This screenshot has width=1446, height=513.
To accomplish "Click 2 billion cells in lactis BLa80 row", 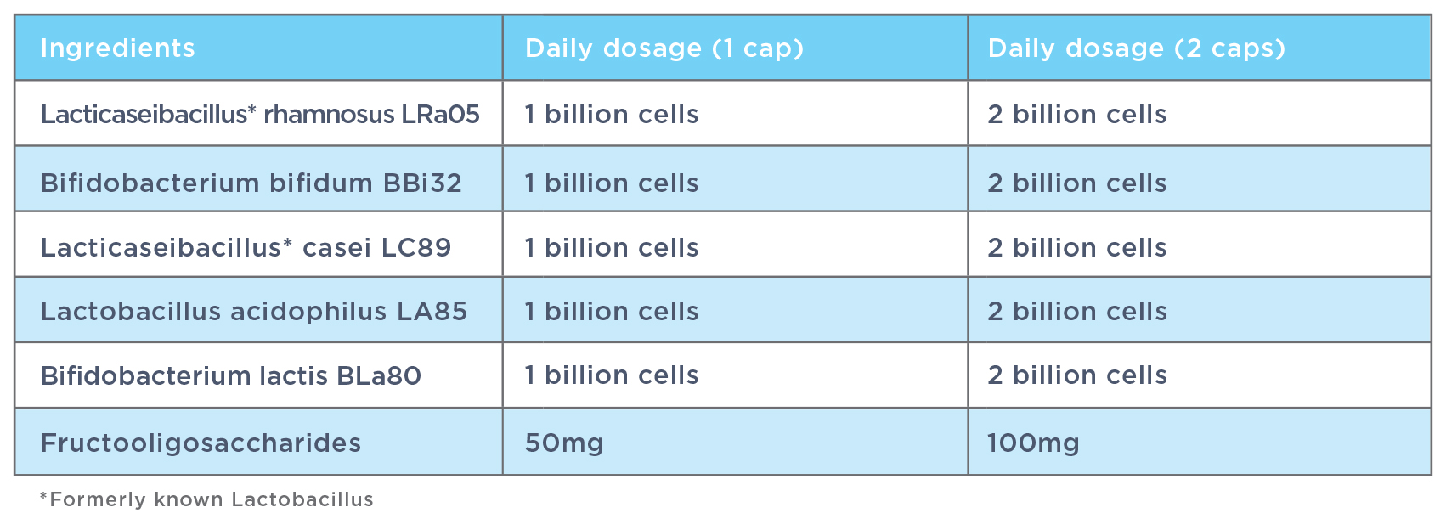I will click(1077, 375).
